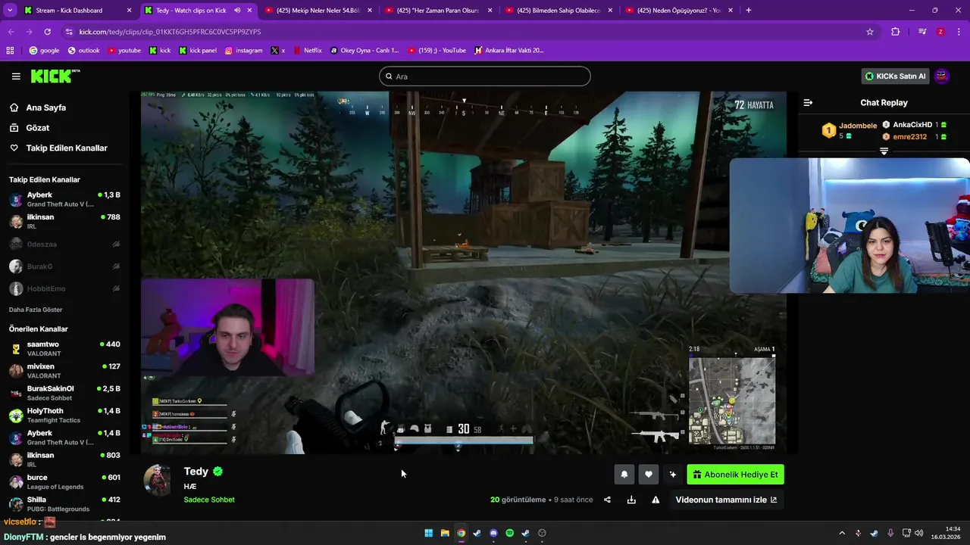Screen dimensions: 970x545
Task: Open the user profile avatar menu
Action: point(942,76)
